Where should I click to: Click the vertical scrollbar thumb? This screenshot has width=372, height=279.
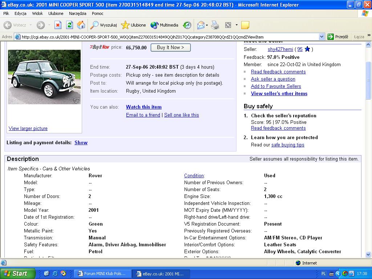368,80
